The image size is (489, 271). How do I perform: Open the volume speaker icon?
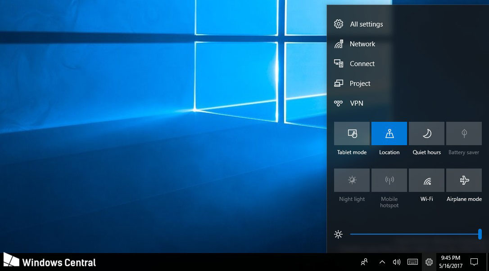coord(396,262)
